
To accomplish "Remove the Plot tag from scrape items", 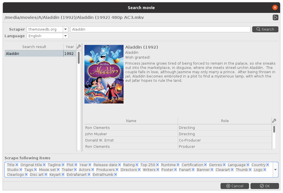I will click(x=76, y=165).
